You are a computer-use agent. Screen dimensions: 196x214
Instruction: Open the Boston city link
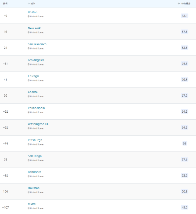tap(33, 12)
